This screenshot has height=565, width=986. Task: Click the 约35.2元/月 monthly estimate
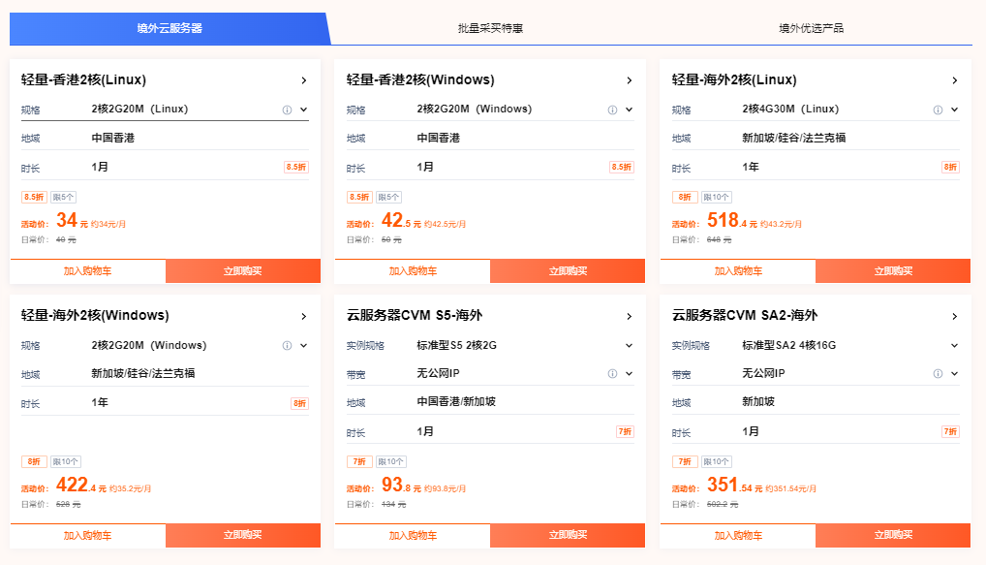click(x=130, y=488)
